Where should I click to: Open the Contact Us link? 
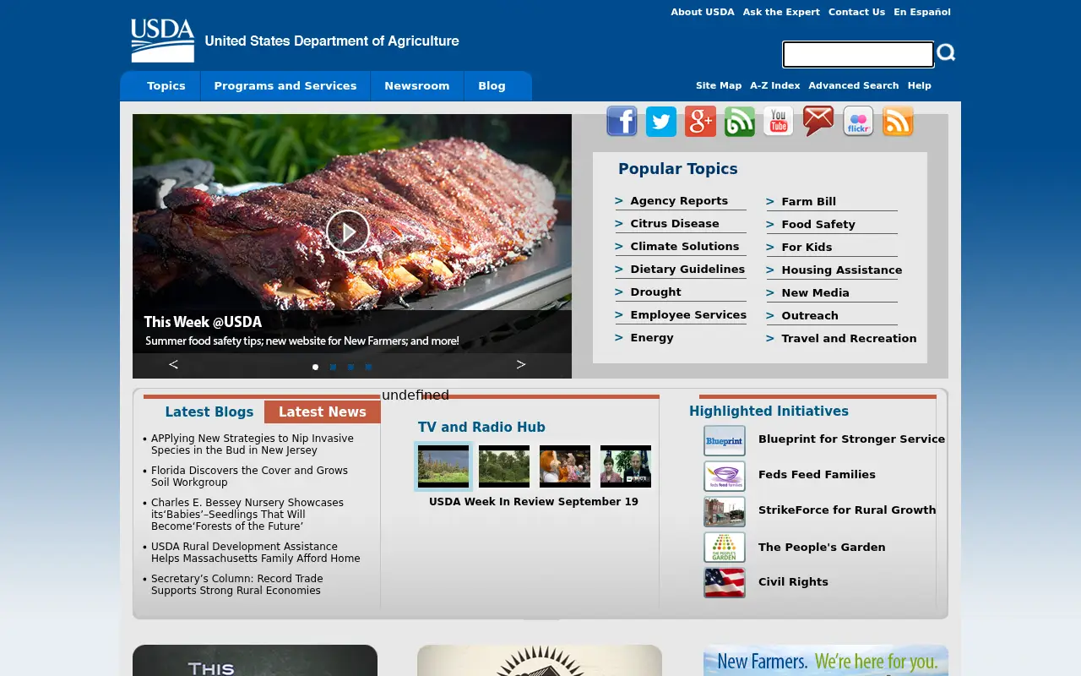pyautogui.click(x=856, y=12)
